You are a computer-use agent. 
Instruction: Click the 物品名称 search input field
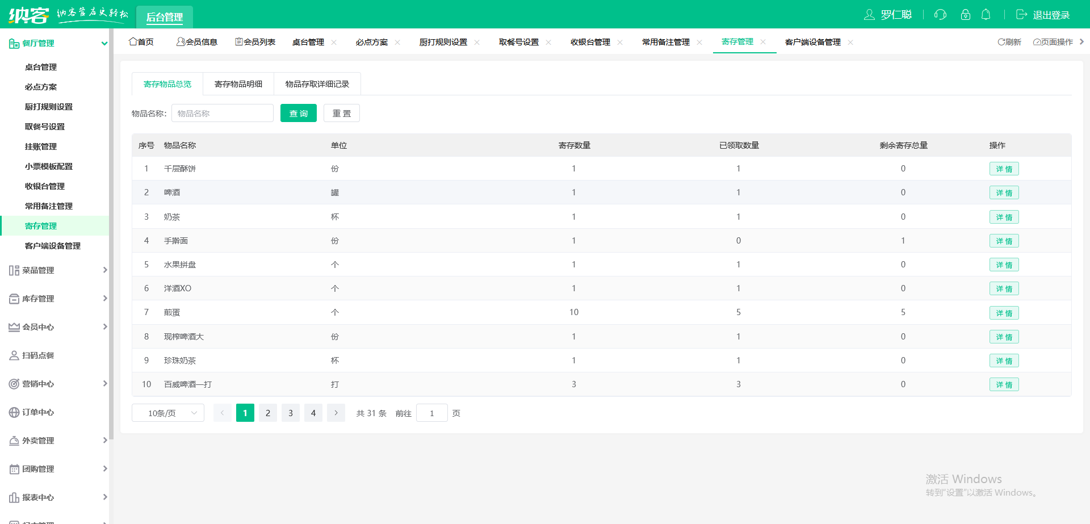coord(223,114)
